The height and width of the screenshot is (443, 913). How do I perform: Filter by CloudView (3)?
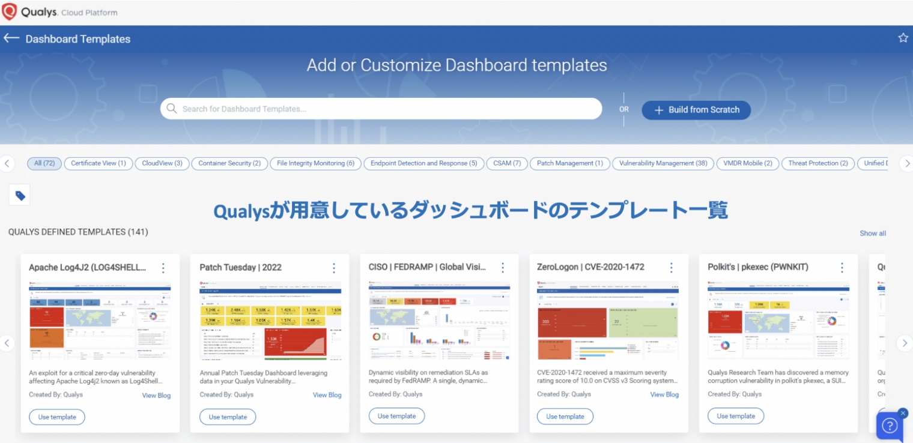click(x=162, y=163)
